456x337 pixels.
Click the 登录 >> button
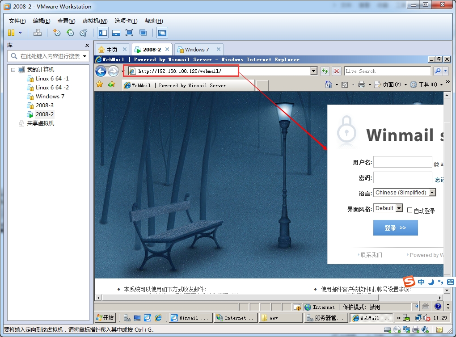[x=396, y=227]
